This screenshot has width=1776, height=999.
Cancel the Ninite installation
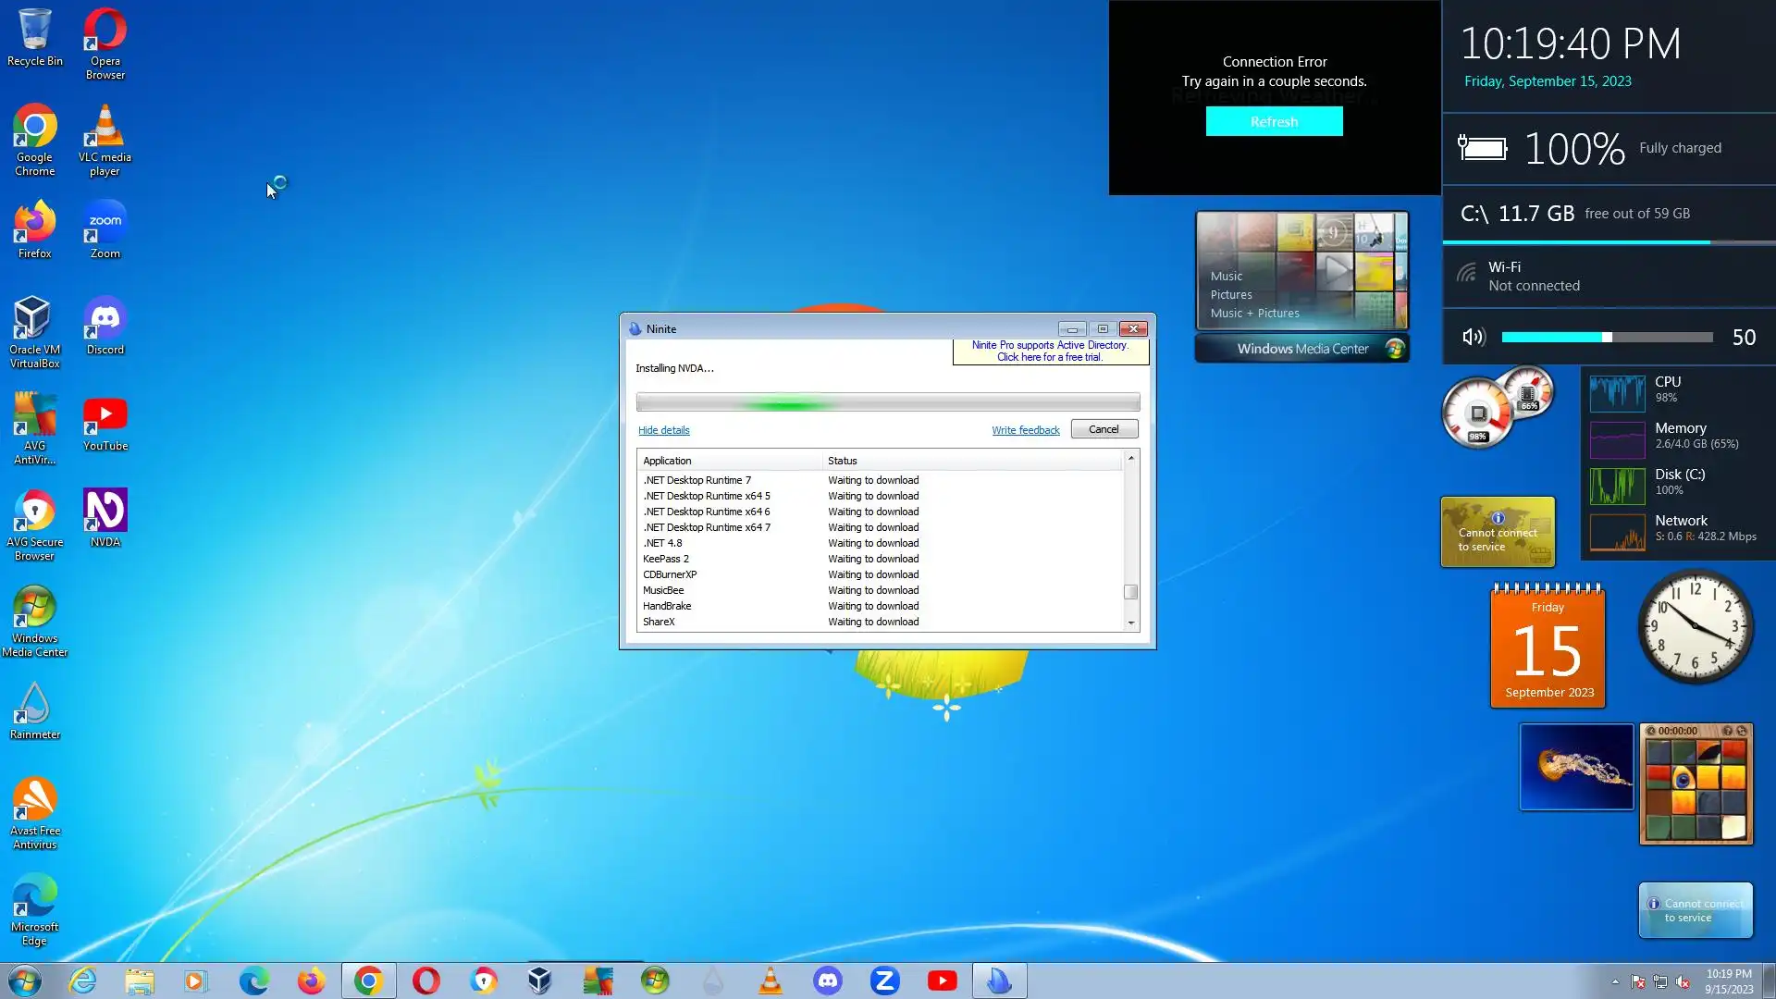coord(1104,429)
